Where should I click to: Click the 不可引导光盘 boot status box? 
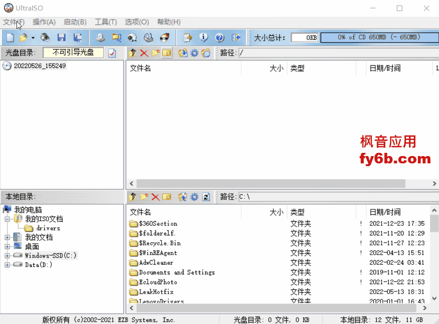tap(73, 52)
